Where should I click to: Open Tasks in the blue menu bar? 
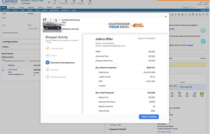[22, 10]
